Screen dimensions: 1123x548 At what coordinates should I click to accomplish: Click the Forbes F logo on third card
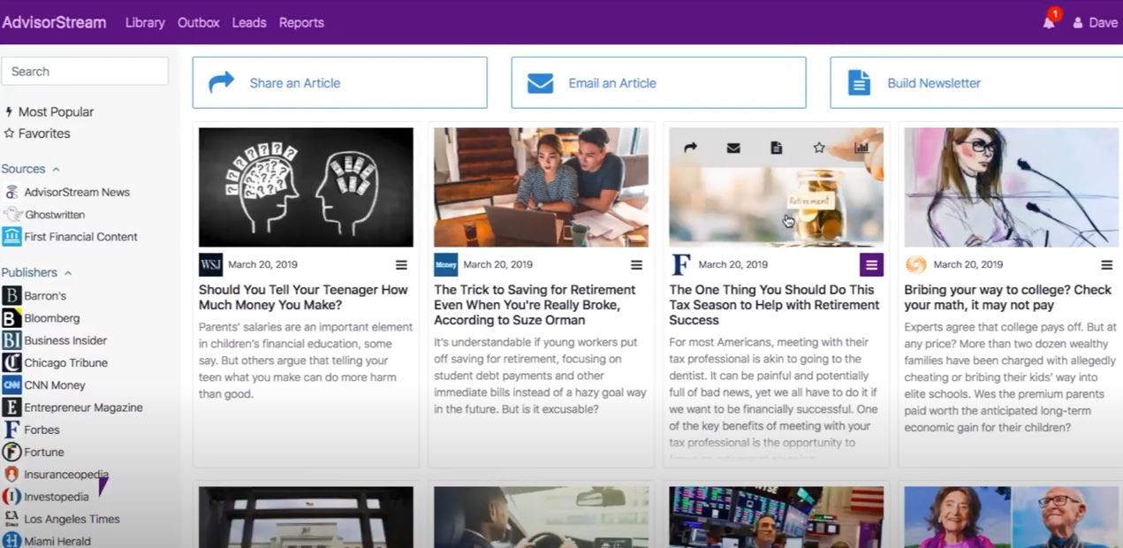[680, 264]
